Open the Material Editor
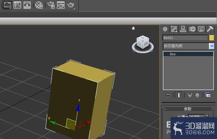This screenshot has width=217, height=139. (x=39, y=5)
